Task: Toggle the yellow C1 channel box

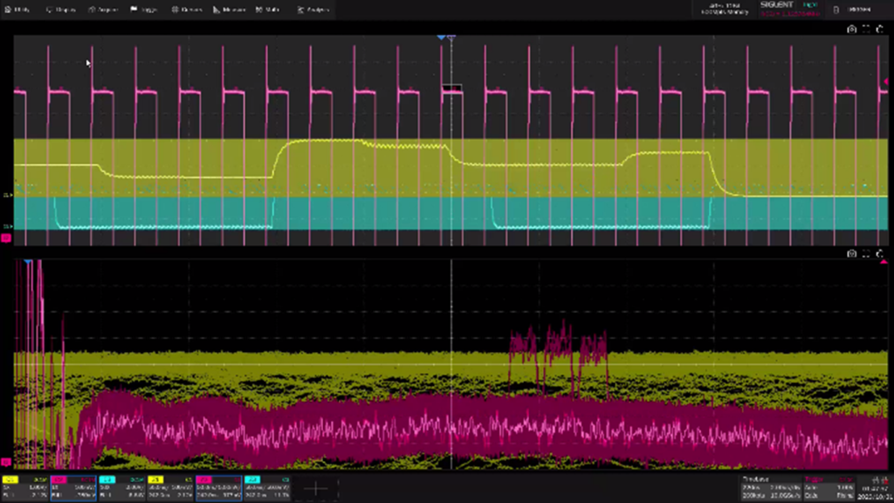Action: pos(24,488)
